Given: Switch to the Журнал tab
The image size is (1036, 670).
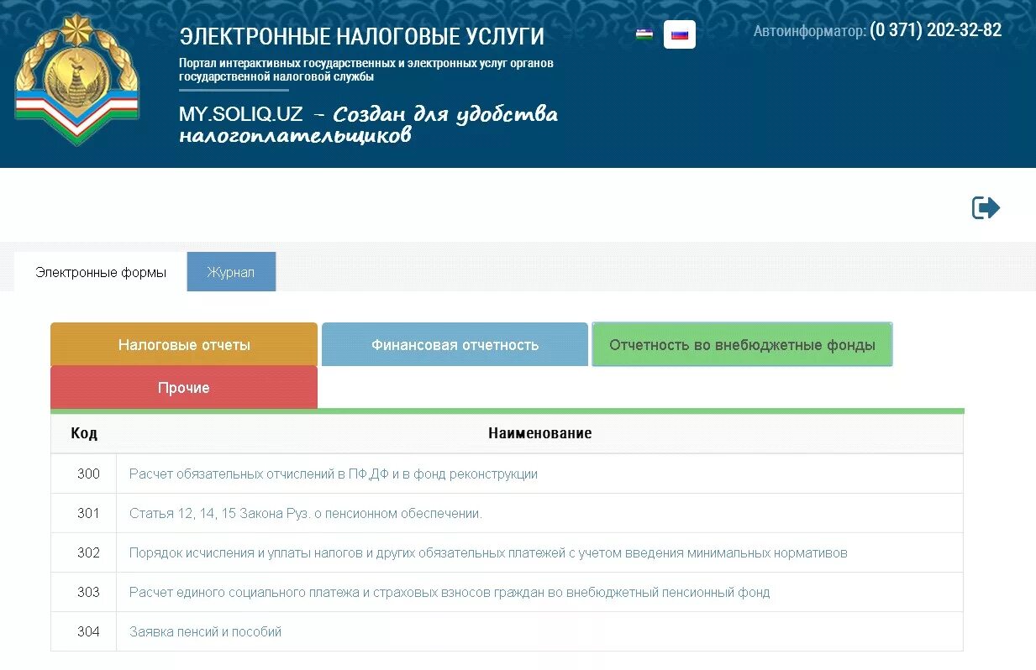Looking at the screenshot, I should (231, 271).
